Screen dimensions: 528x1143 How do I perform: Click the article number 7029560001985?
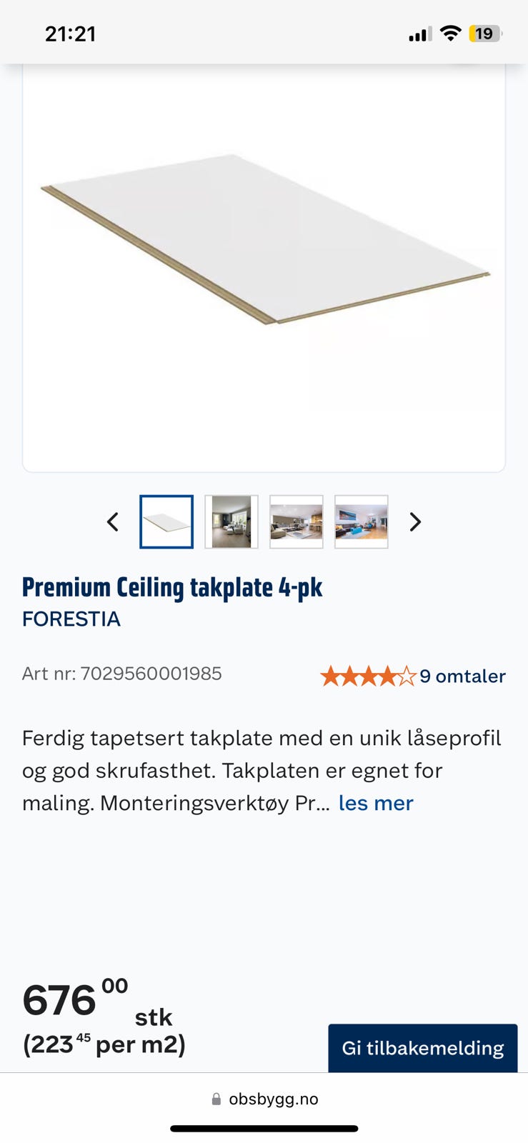[151, 674]
